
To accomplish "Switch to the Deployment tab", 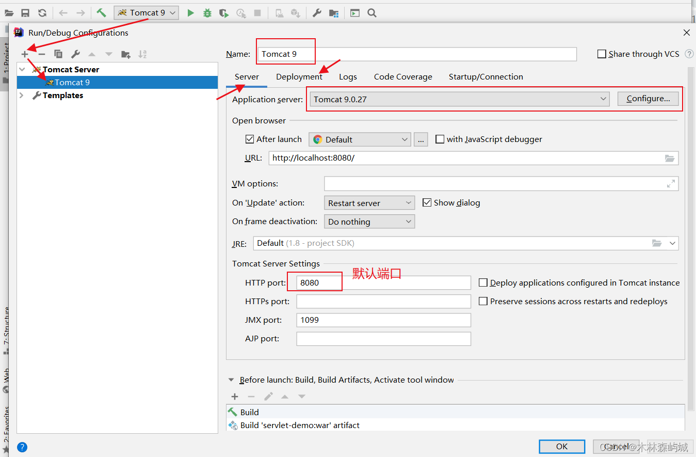I will (299, 76).
